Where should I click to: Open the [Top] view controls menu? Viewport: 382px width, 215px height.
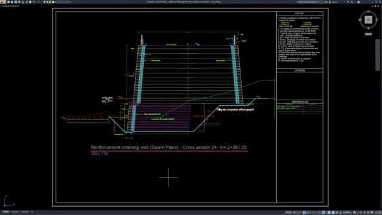[x=5, y=6]
